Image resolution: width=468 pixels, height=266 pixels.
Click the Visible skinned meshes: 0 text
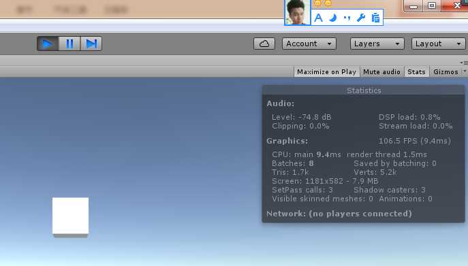[322, 199]
